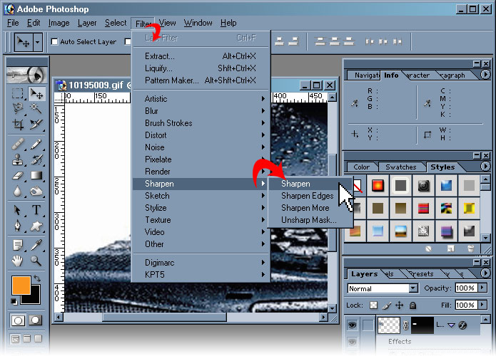Click the Create new style icon
The height and width of the screenshot is (356, 496).
pos(451,248)
